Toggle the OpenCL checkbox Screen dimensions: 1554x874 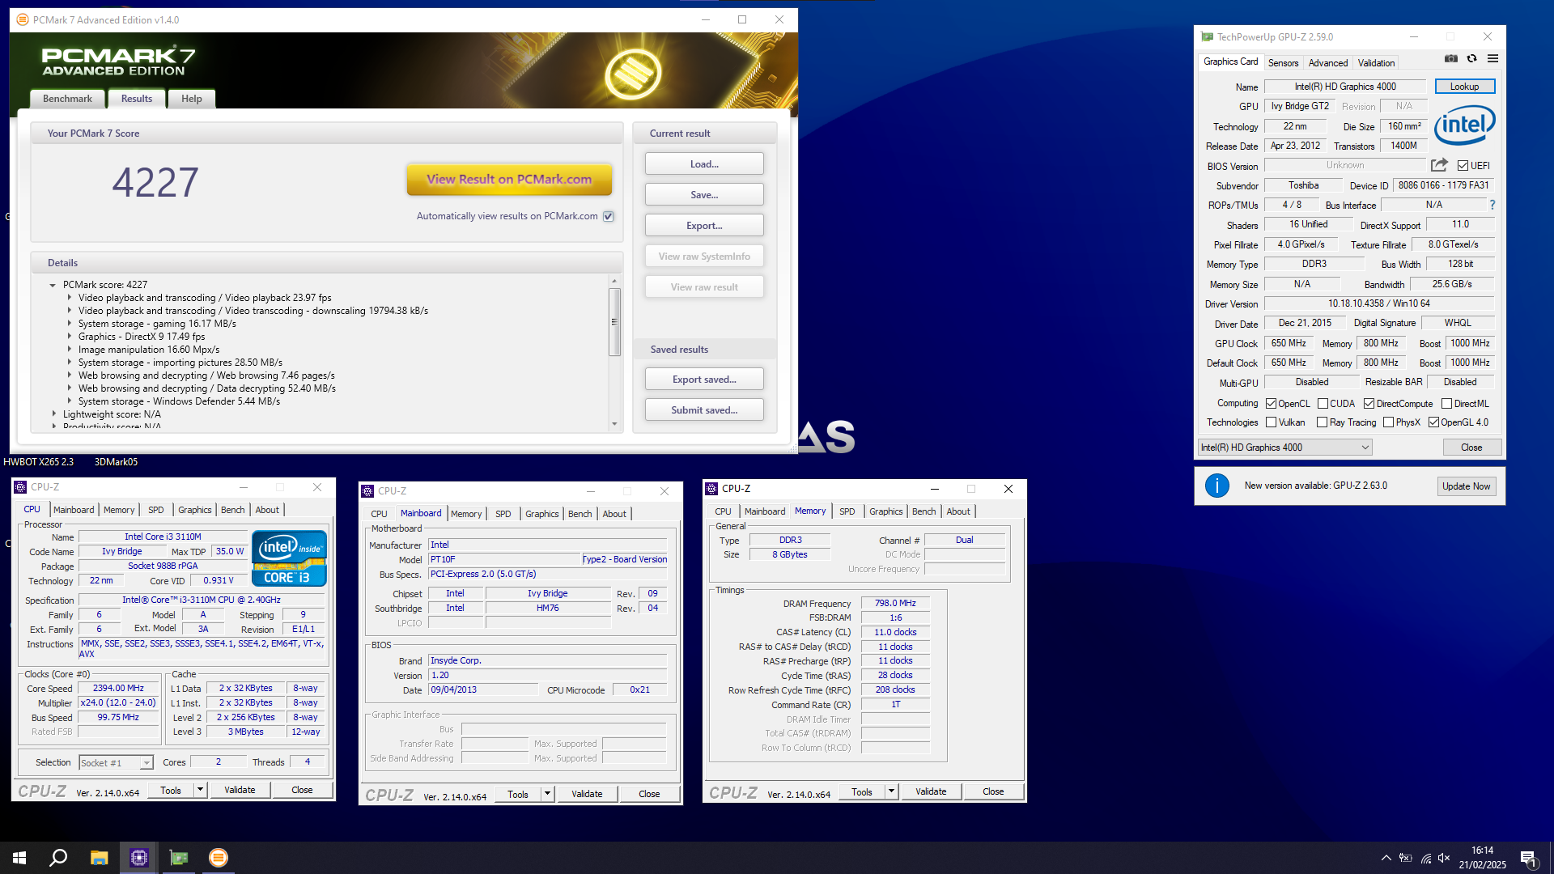tap(1271, 404)
